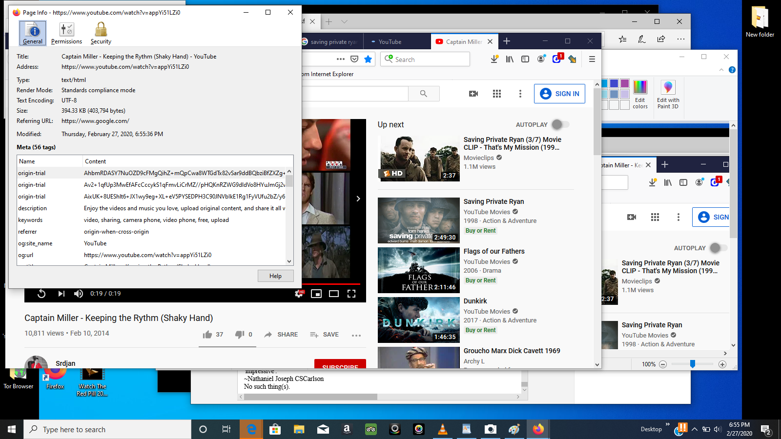Click the blue bookmark star
The image size is (781, 439).
[368, 59]
